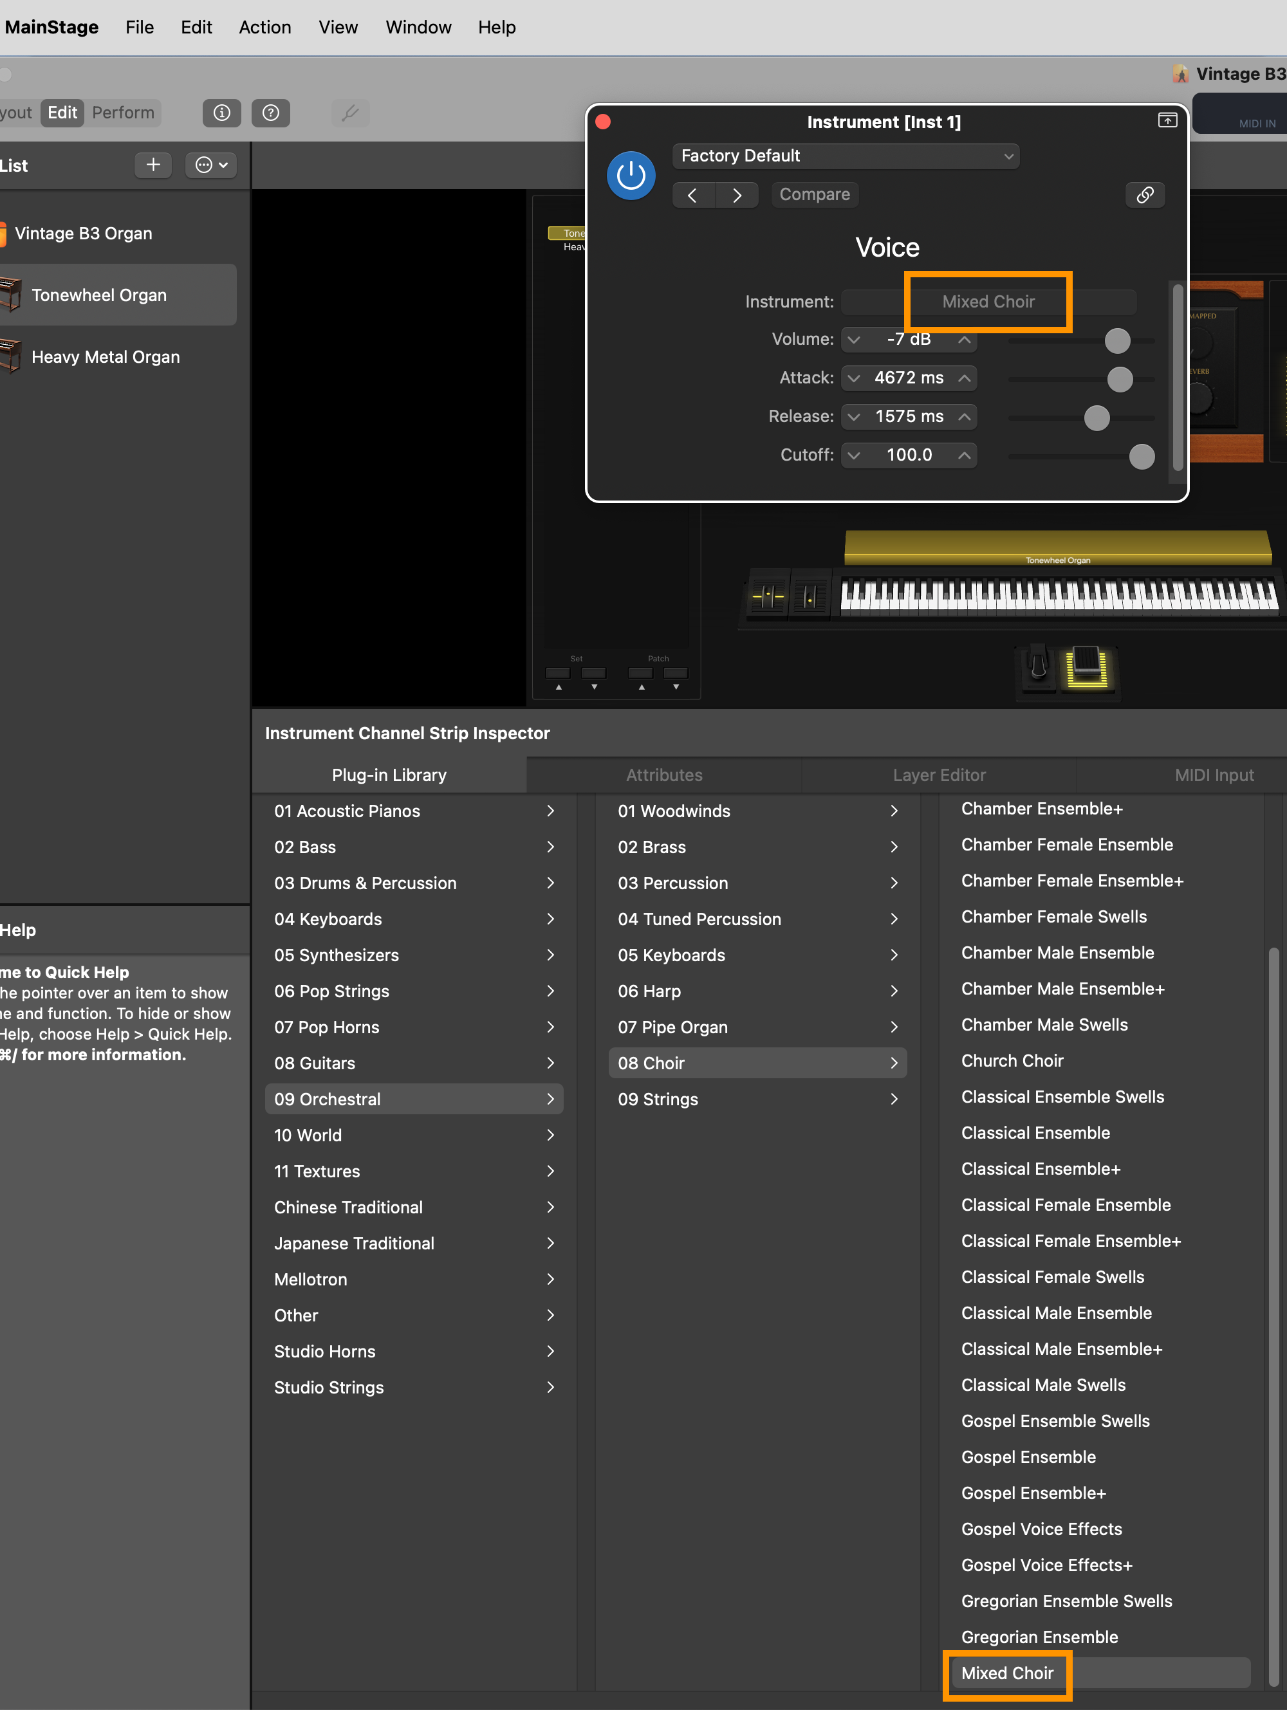Open the Window menu
The image size is (1287, 1710).
click(418, 27)
